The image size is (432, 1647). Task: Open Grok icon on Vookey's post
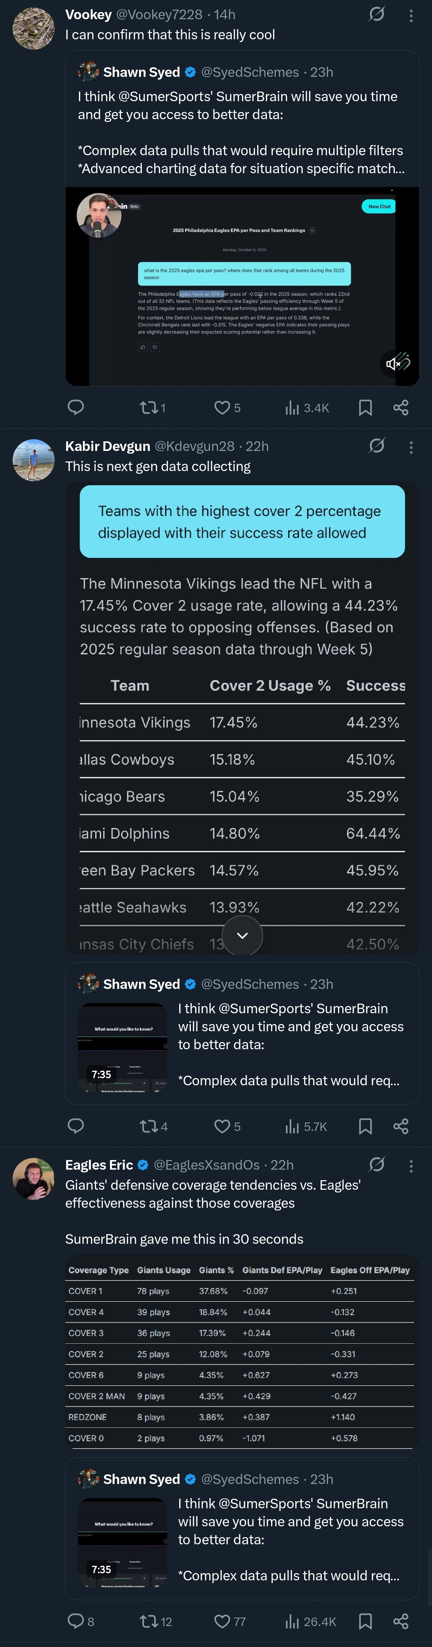tap(377, 14)
